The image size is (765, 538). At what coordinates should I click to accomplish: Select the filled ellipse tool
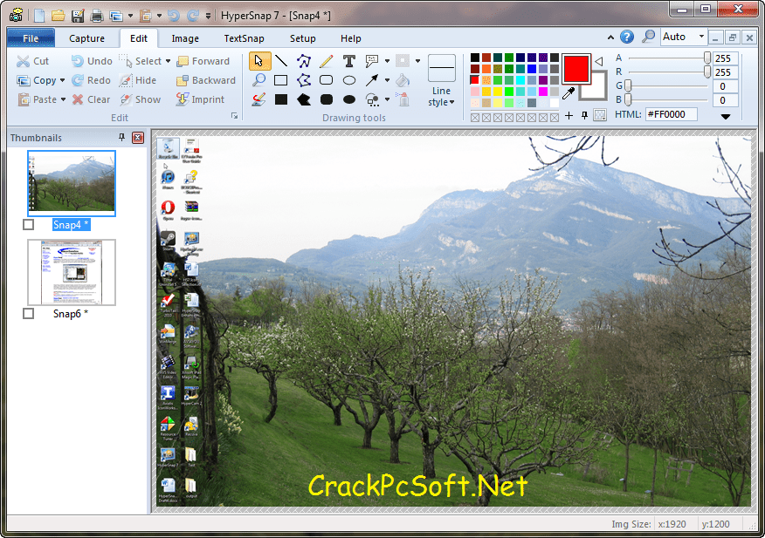click(348, 99)
